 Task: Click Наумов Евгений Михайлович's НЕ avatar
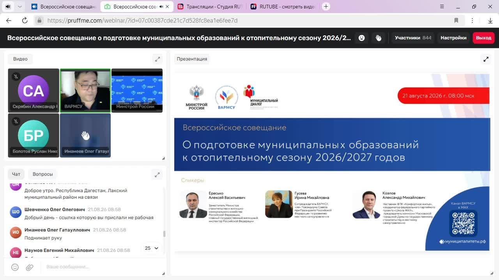click(16, 252)
